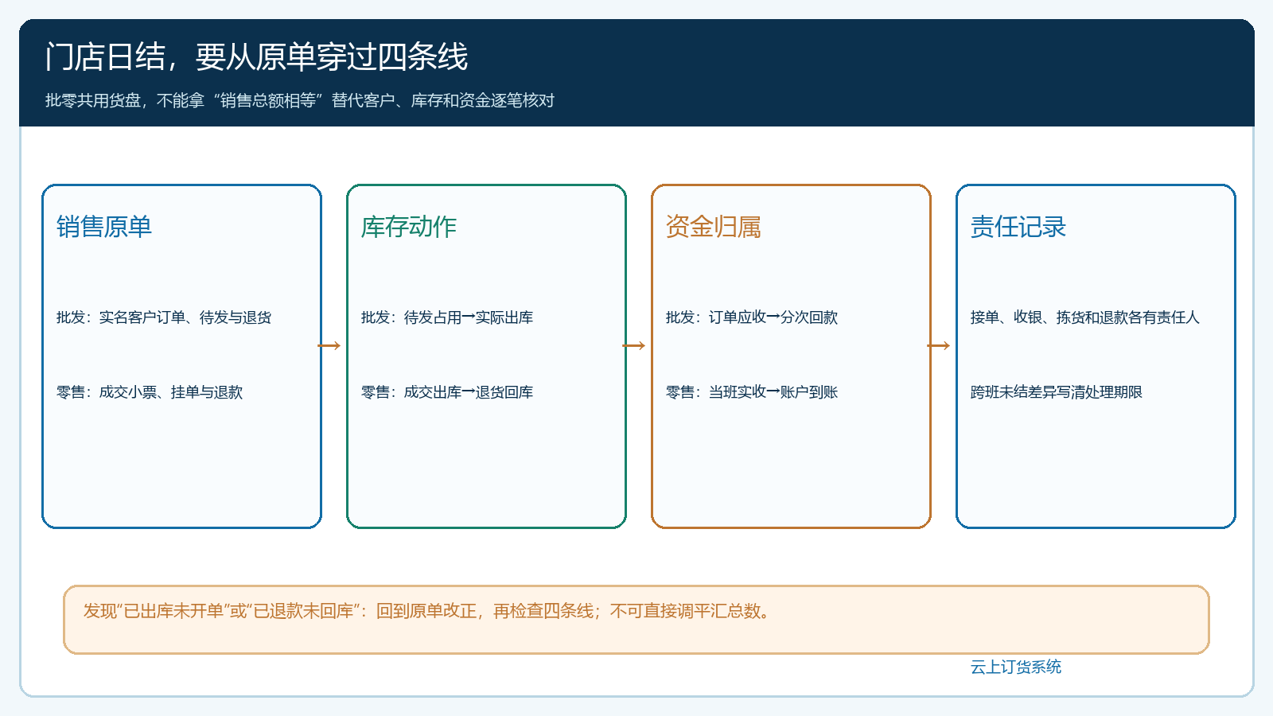
Task: Click the text 跨班未结差异写清处理期限
Action: coord(1056,392)
